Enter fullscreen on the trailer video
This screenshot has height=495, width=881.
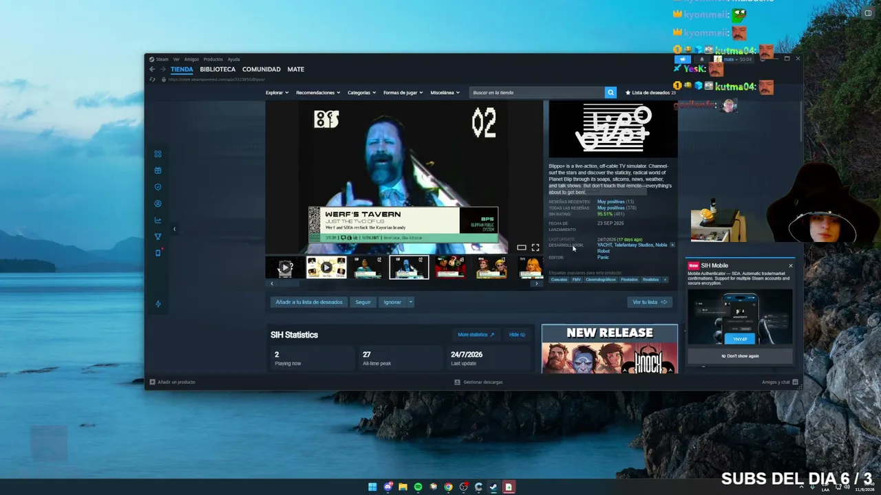pos(535,247)
